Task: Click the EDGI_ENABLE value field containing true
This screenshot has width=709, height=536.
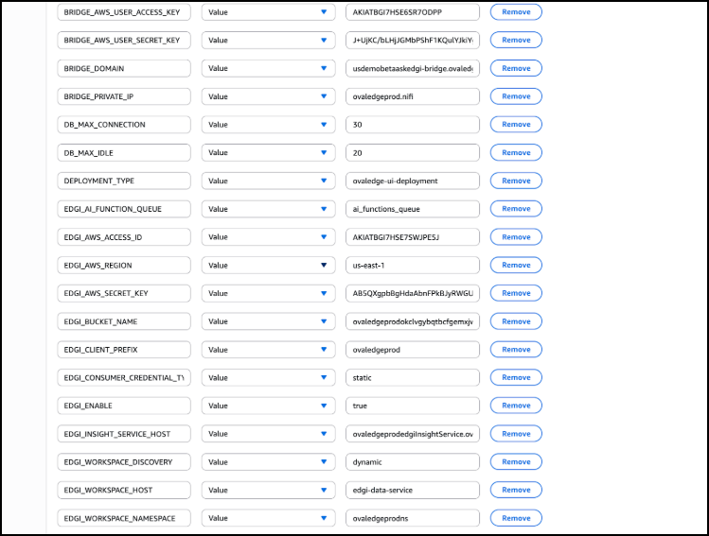Action: click(x=413, y=406)
